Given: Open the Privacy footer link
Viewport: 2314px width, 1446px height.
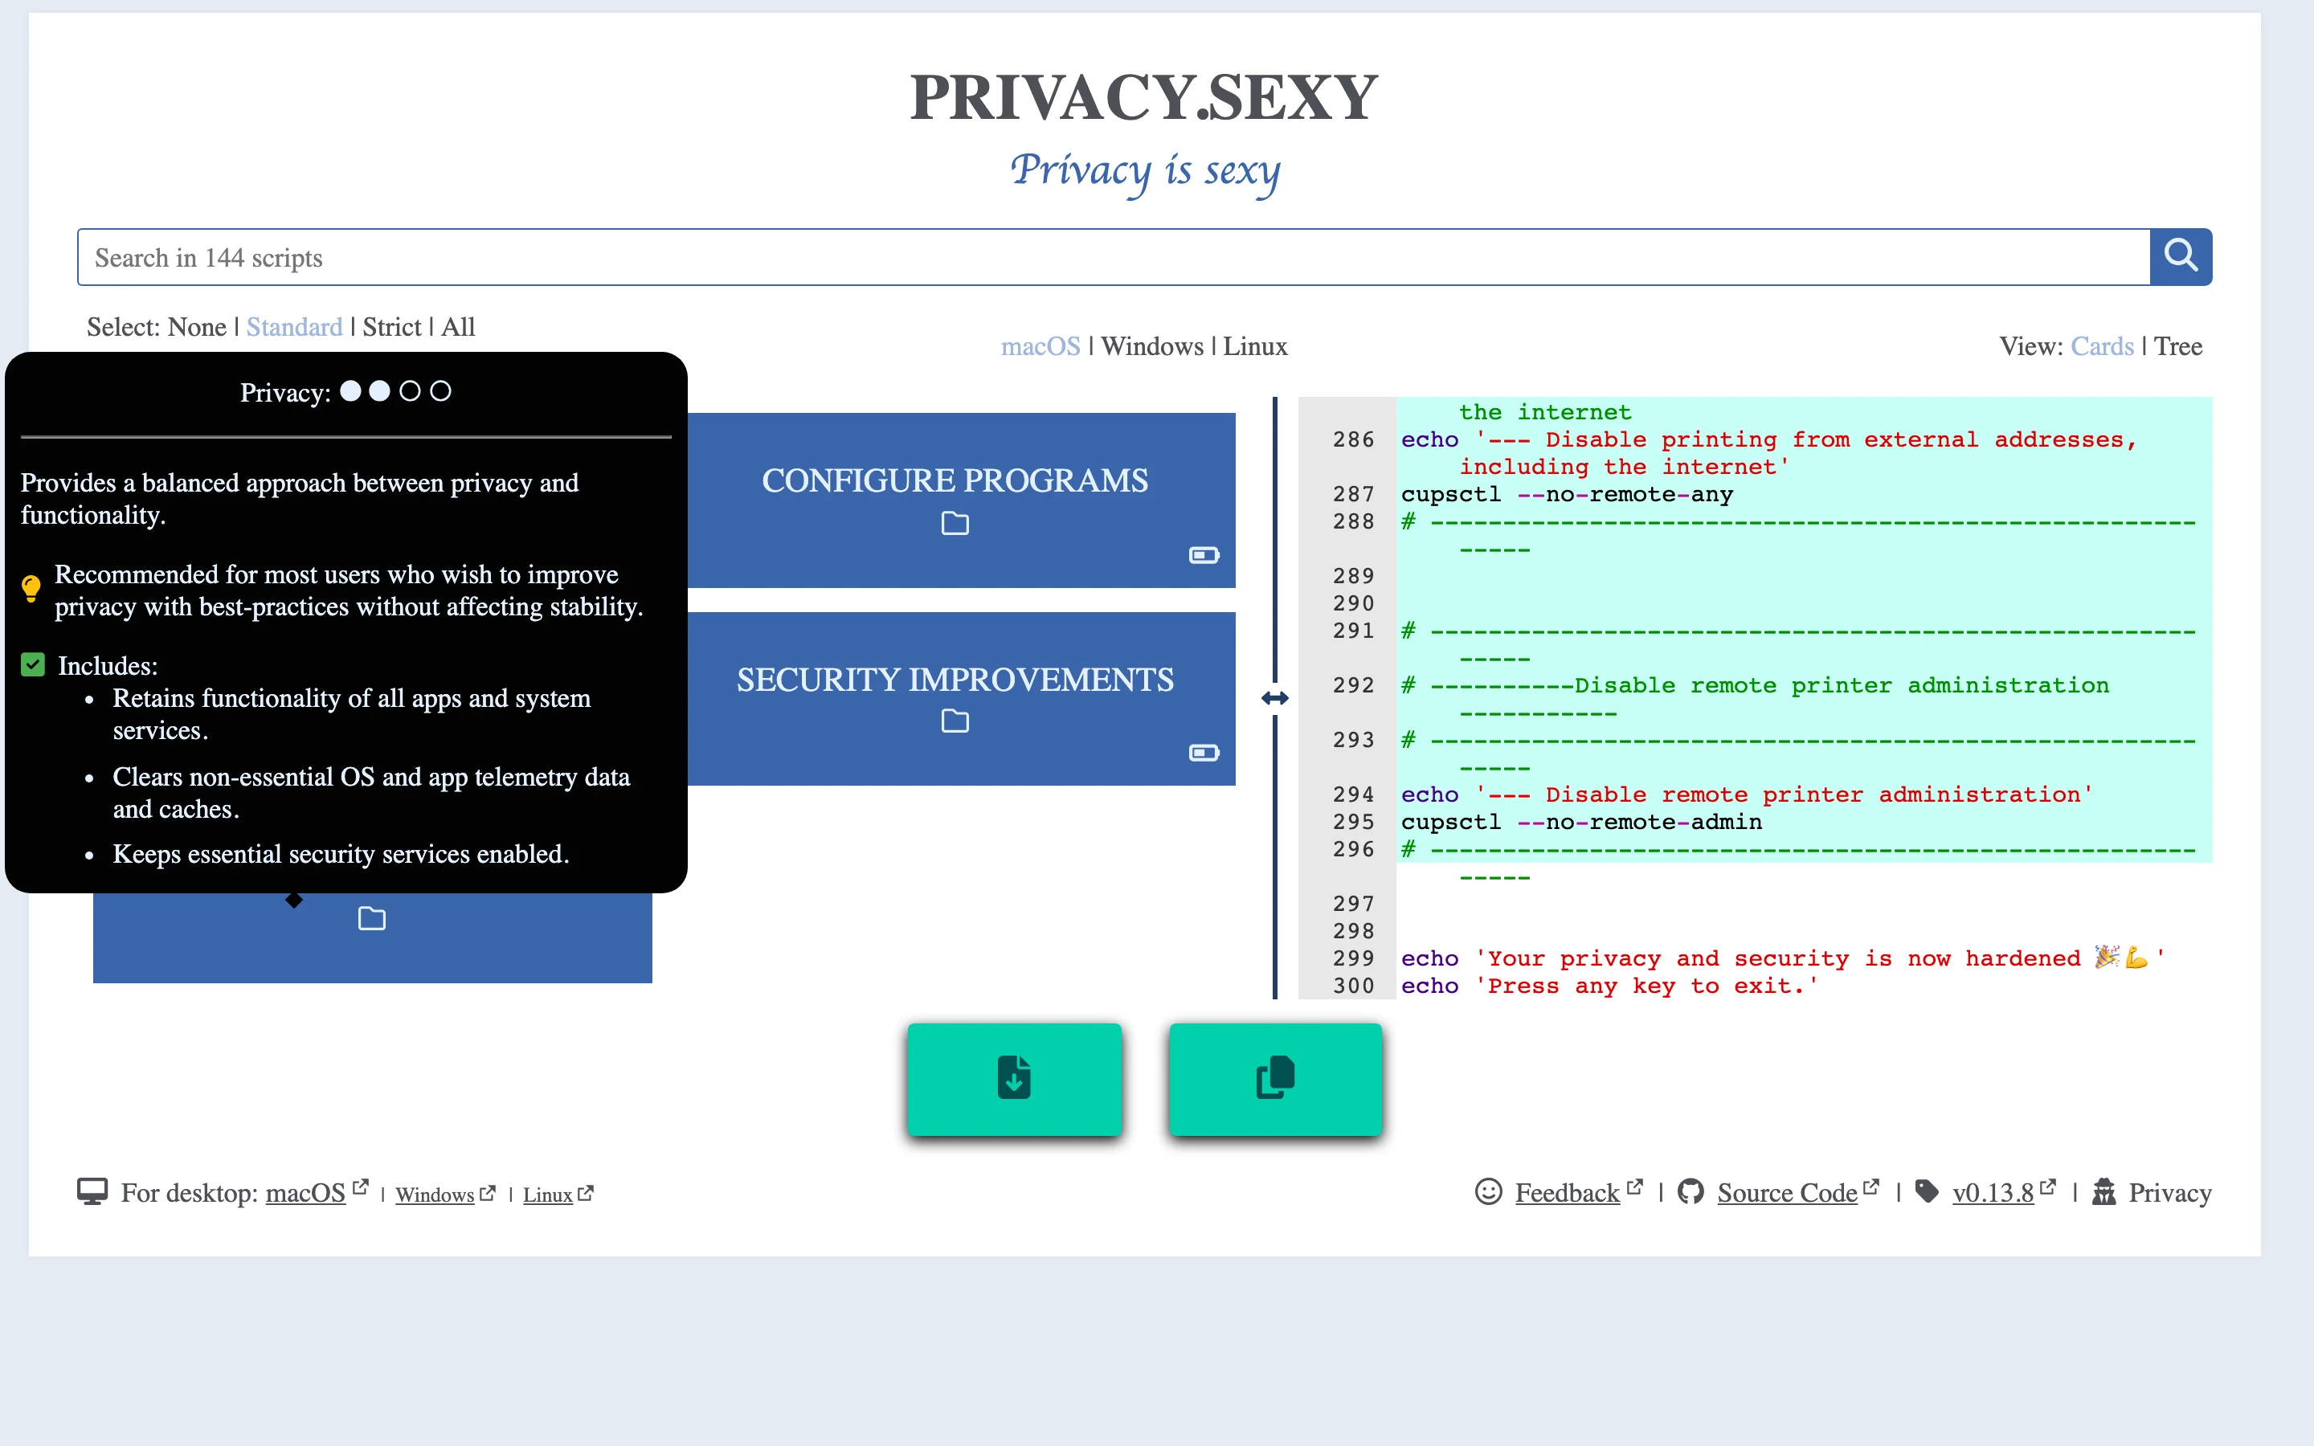Looking at the screenshot, I should (2169, 1193).
